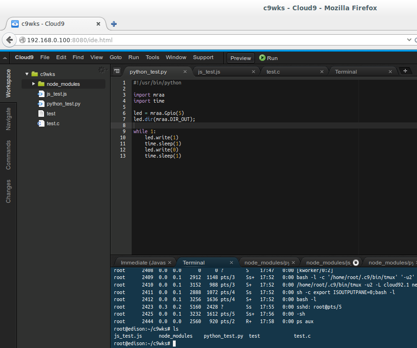This screenshot has height=348, width=417.
Task: Click the recording circle on node_modules/js tab
Action: pyautogui.click(x=356, y=262)
